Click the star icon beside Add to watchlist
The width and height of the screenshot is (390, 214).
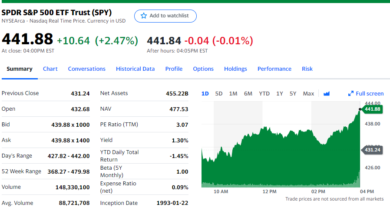click(144, 16)
